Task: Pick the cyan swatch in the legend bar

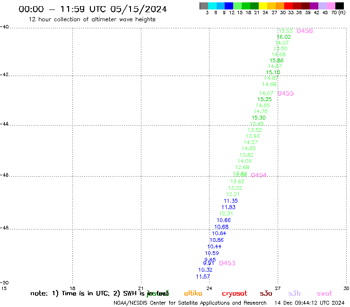Action: [x=212, y=6]
